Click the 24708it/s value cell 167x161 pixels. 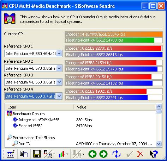point(84,126)
